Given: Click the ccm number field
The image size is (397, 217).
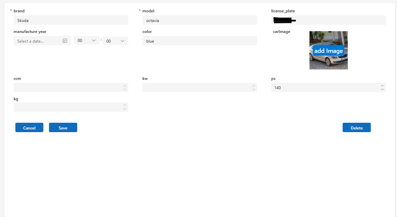Looking at the screenshot, I should click(71, 88).
